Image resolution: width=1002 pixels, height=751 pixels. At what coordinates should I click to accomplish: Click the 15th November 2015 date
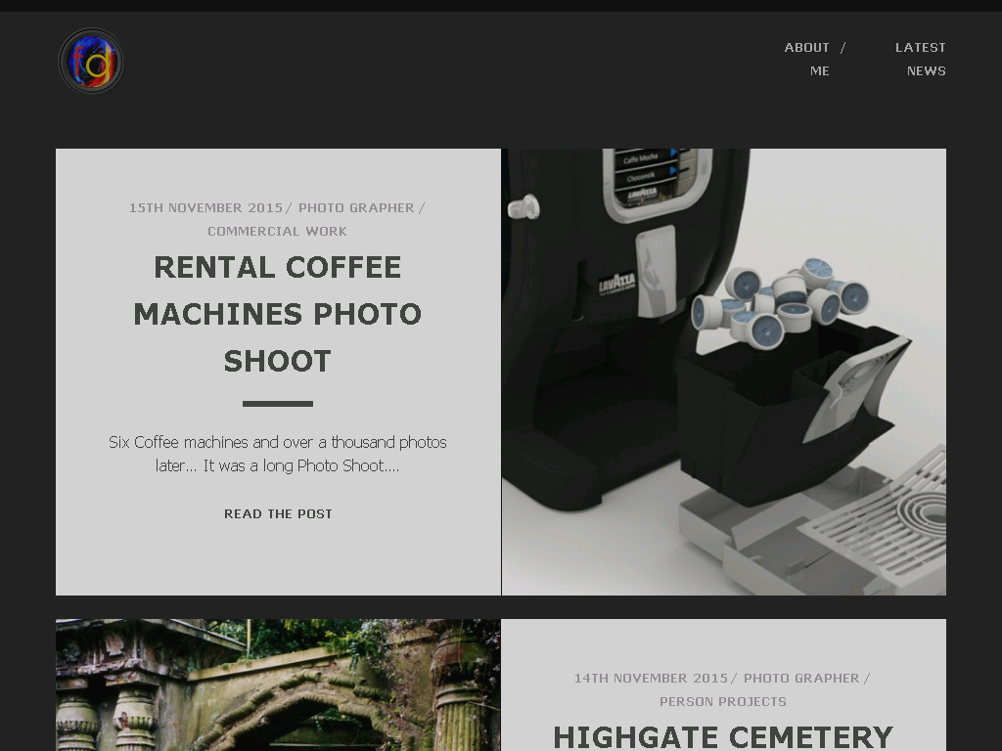coord(205,208)
